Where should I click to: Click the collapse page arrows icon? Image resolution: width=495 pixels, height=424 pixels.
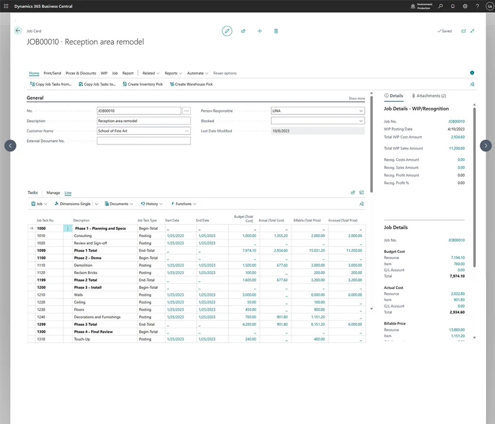472,31
